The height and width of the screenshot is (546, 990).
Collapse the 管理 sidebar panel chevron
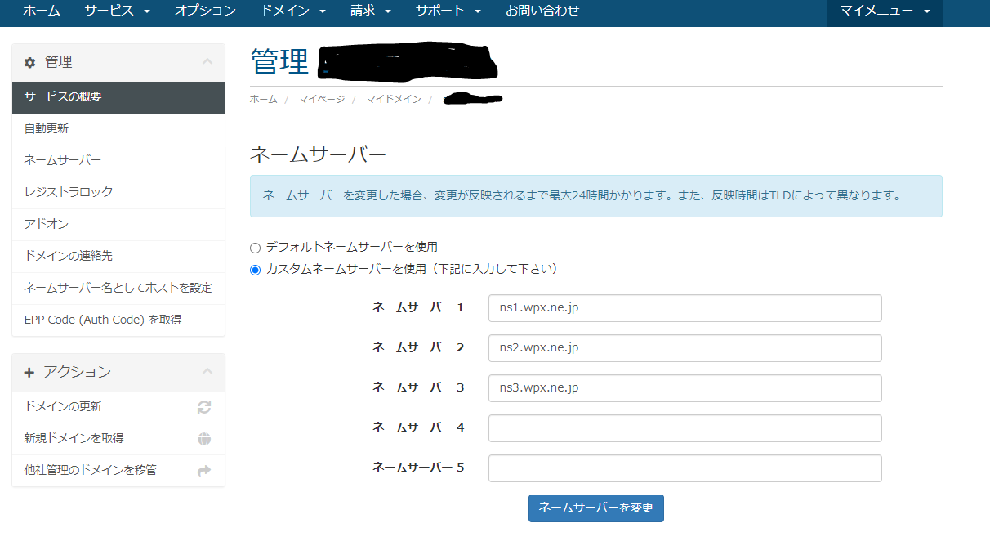pyautogui.click(x=207, y=62)
